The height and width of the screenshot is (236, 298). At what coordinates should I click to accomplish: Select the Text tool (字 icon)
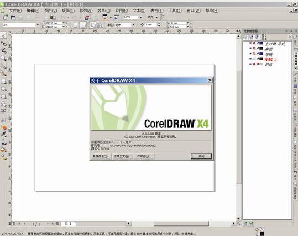3,111
